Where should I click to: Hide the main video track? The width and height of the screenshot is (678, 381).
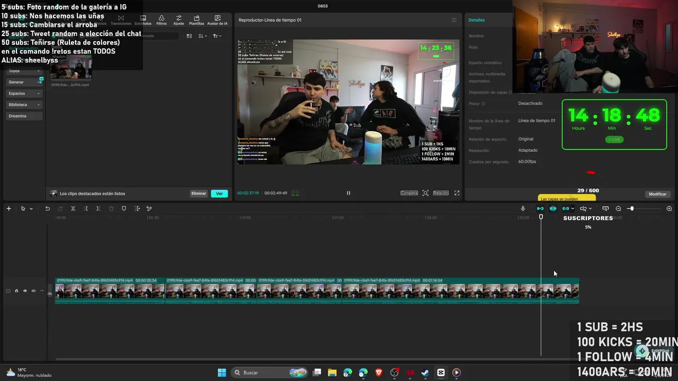(x=25, y=291)
